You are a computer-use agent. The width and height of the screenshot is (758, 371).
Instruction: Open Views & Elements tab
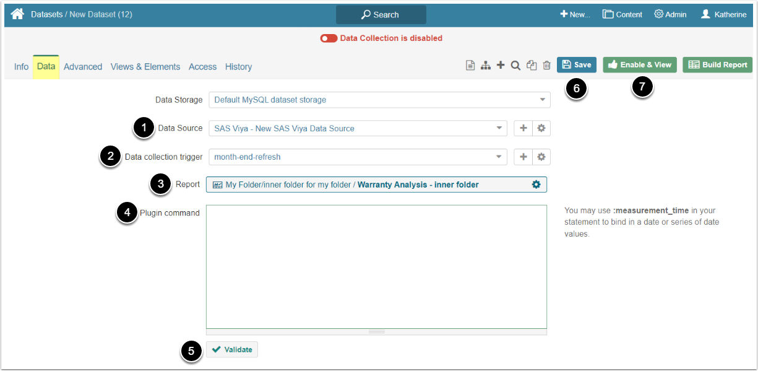click(145, 67)
